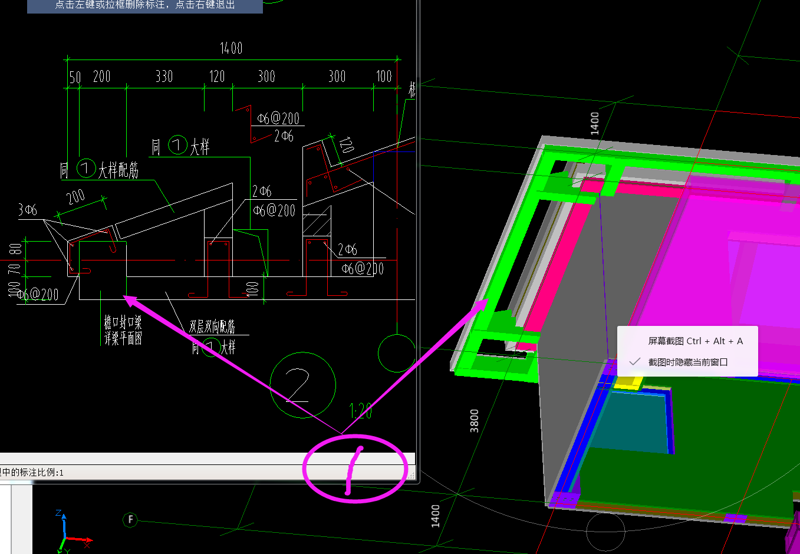Click the 3Φ6 rebar label
800x554 pixels.
tap(27, 210)
